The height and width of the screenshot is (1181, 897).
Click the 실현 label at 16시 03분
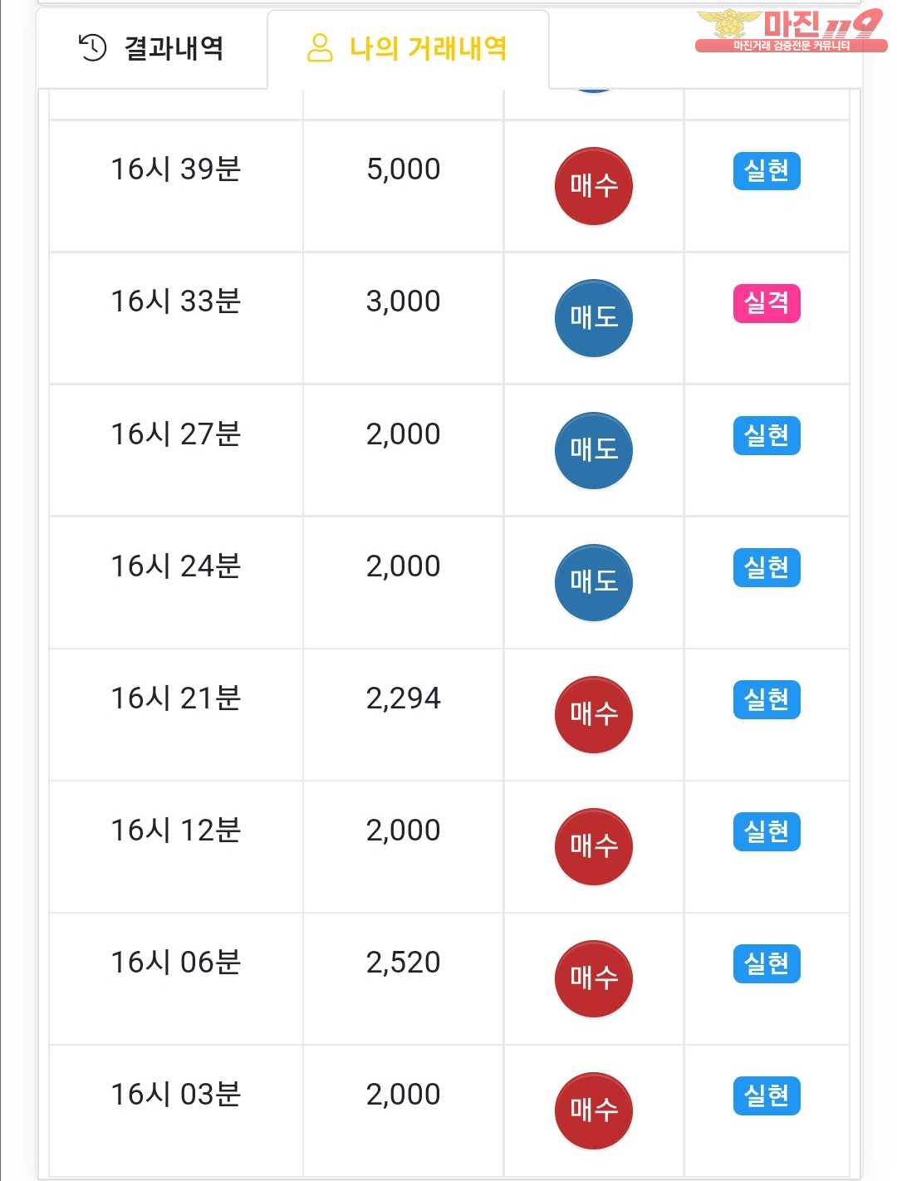[766, 1096]
